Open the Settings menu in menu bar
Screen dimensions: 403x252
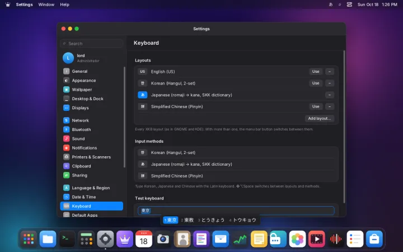tap(24, 4)
